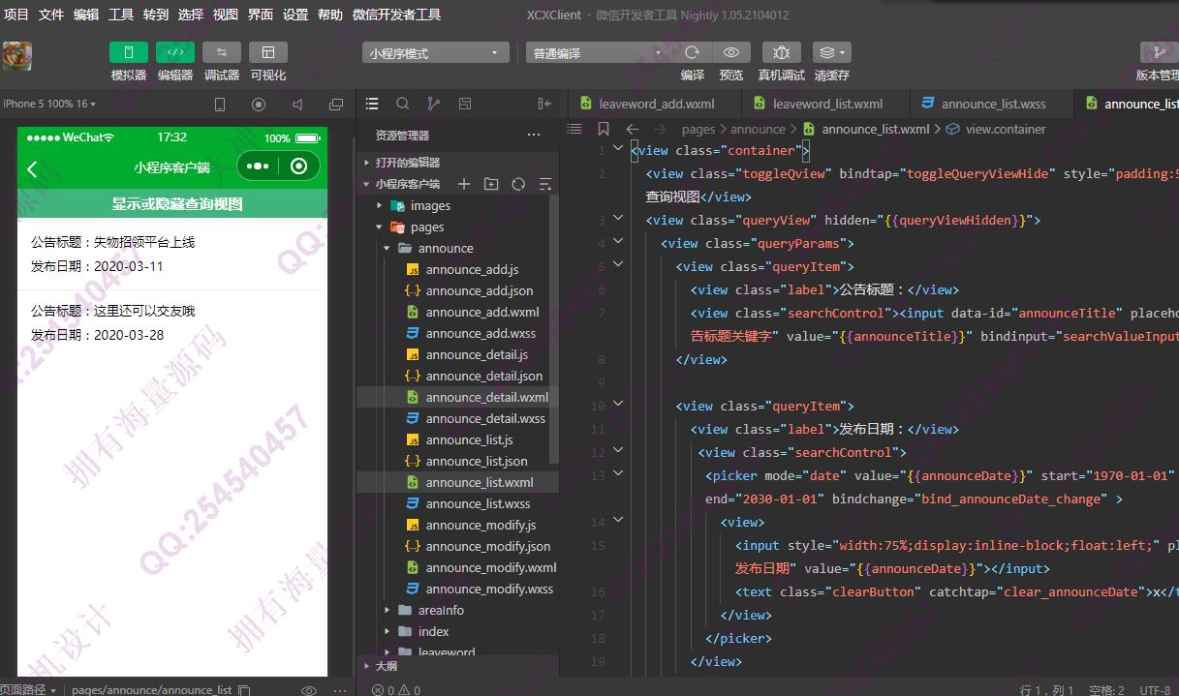Fold code at line 1 arrow

tap(619, 150)
